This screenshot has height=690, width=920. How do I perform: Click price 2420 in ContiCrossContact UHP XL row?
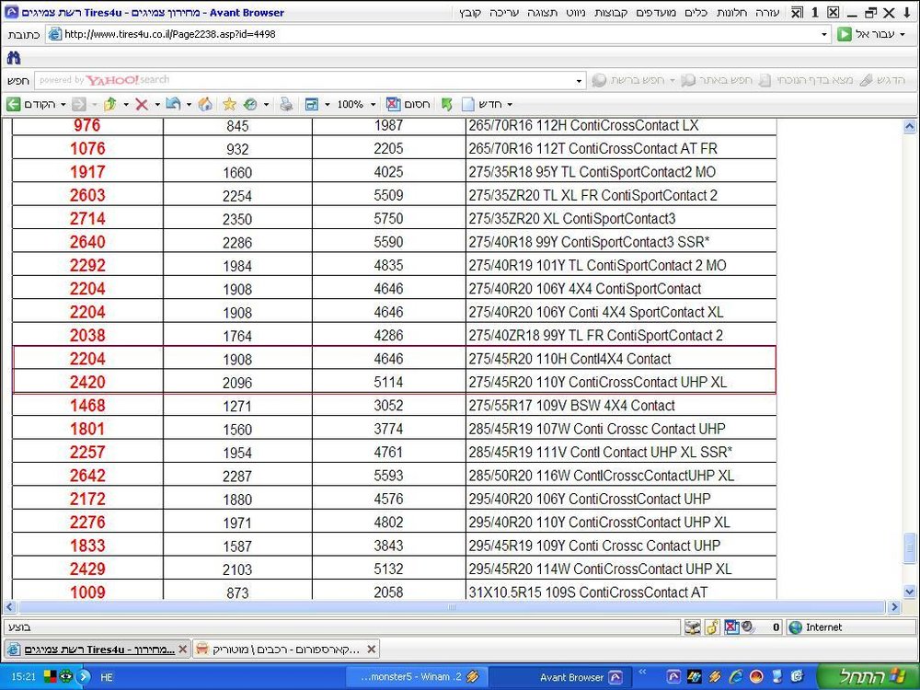coord(87,382)
